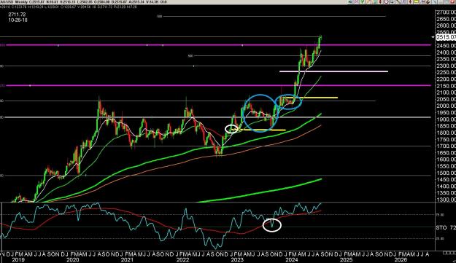Click the 1400.00 price axis label
Screen dimensions: 456x263
point(446,186)
